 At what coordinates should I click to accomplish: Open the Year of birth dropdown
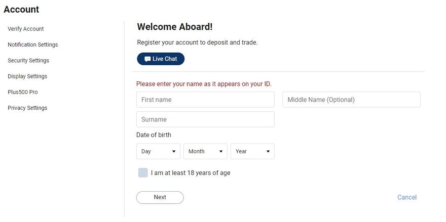(x=252, y=151)
